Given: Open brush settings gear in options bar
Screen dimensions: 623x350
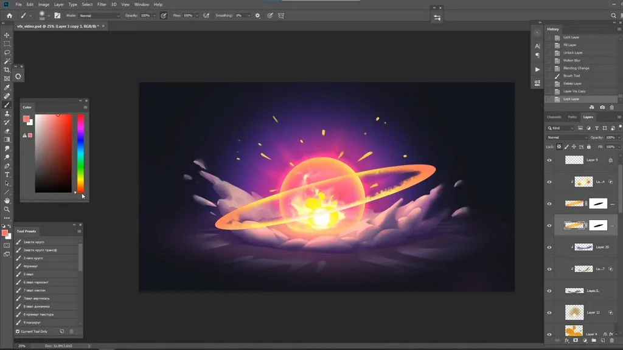Looking at the screenshot, I should coord(257,15).
